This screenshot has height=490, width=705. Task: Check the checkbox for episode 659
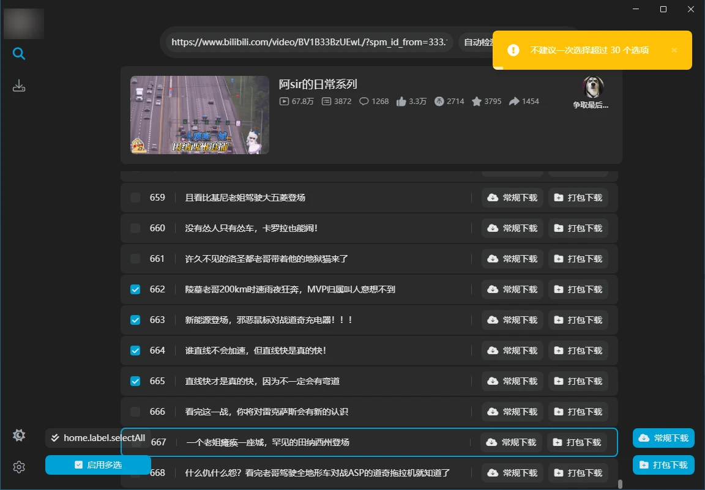135,198
